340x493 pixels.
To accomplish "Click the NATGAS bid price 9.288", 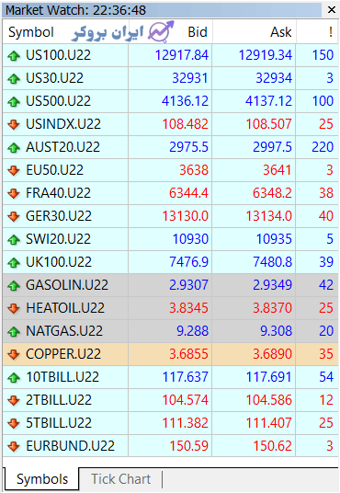I will [x=193, y=331].
